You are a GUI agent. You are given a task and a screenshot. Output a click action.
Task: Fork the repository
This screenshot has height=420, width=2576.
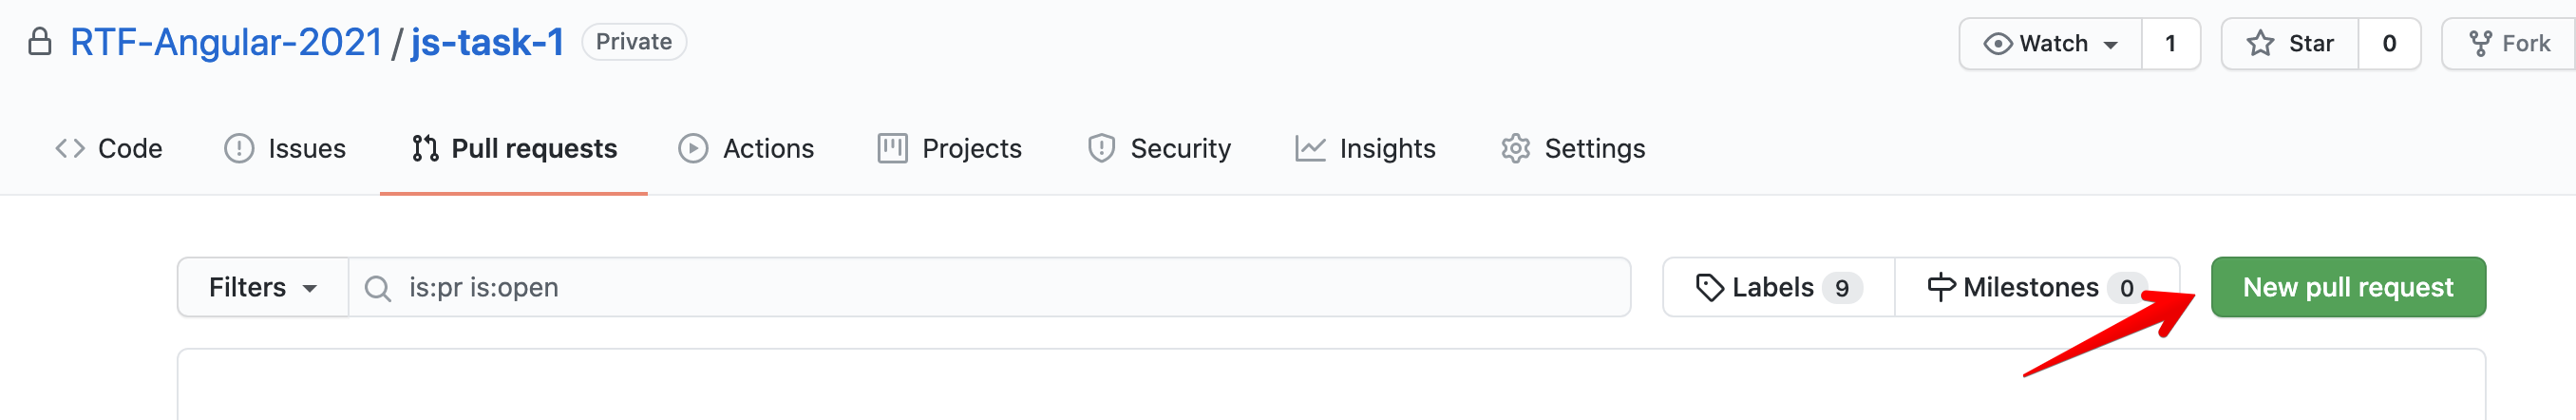2510,44
